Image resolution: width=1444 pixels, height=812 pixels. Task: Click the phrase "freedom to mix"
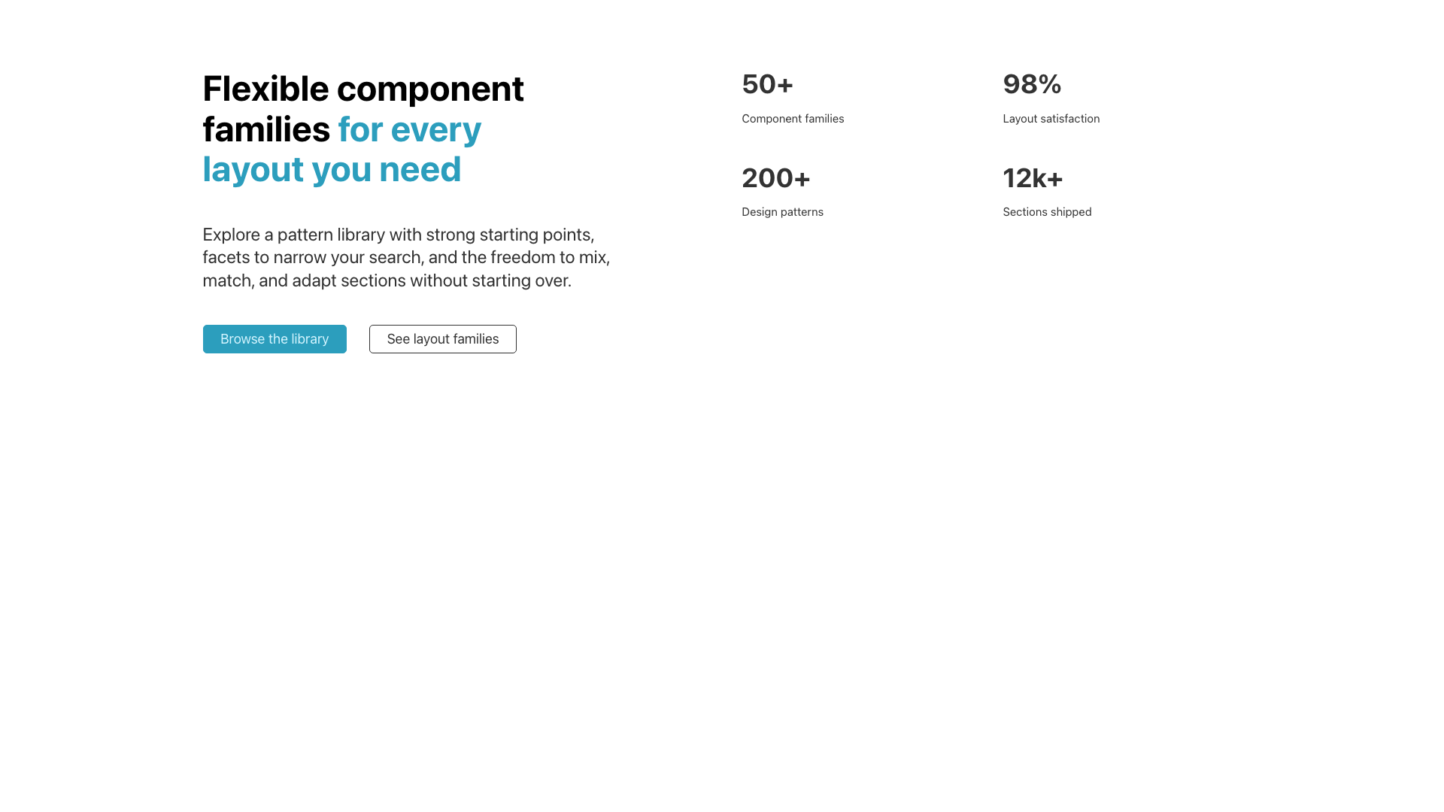pyautogui.click(x=549, y=257)
